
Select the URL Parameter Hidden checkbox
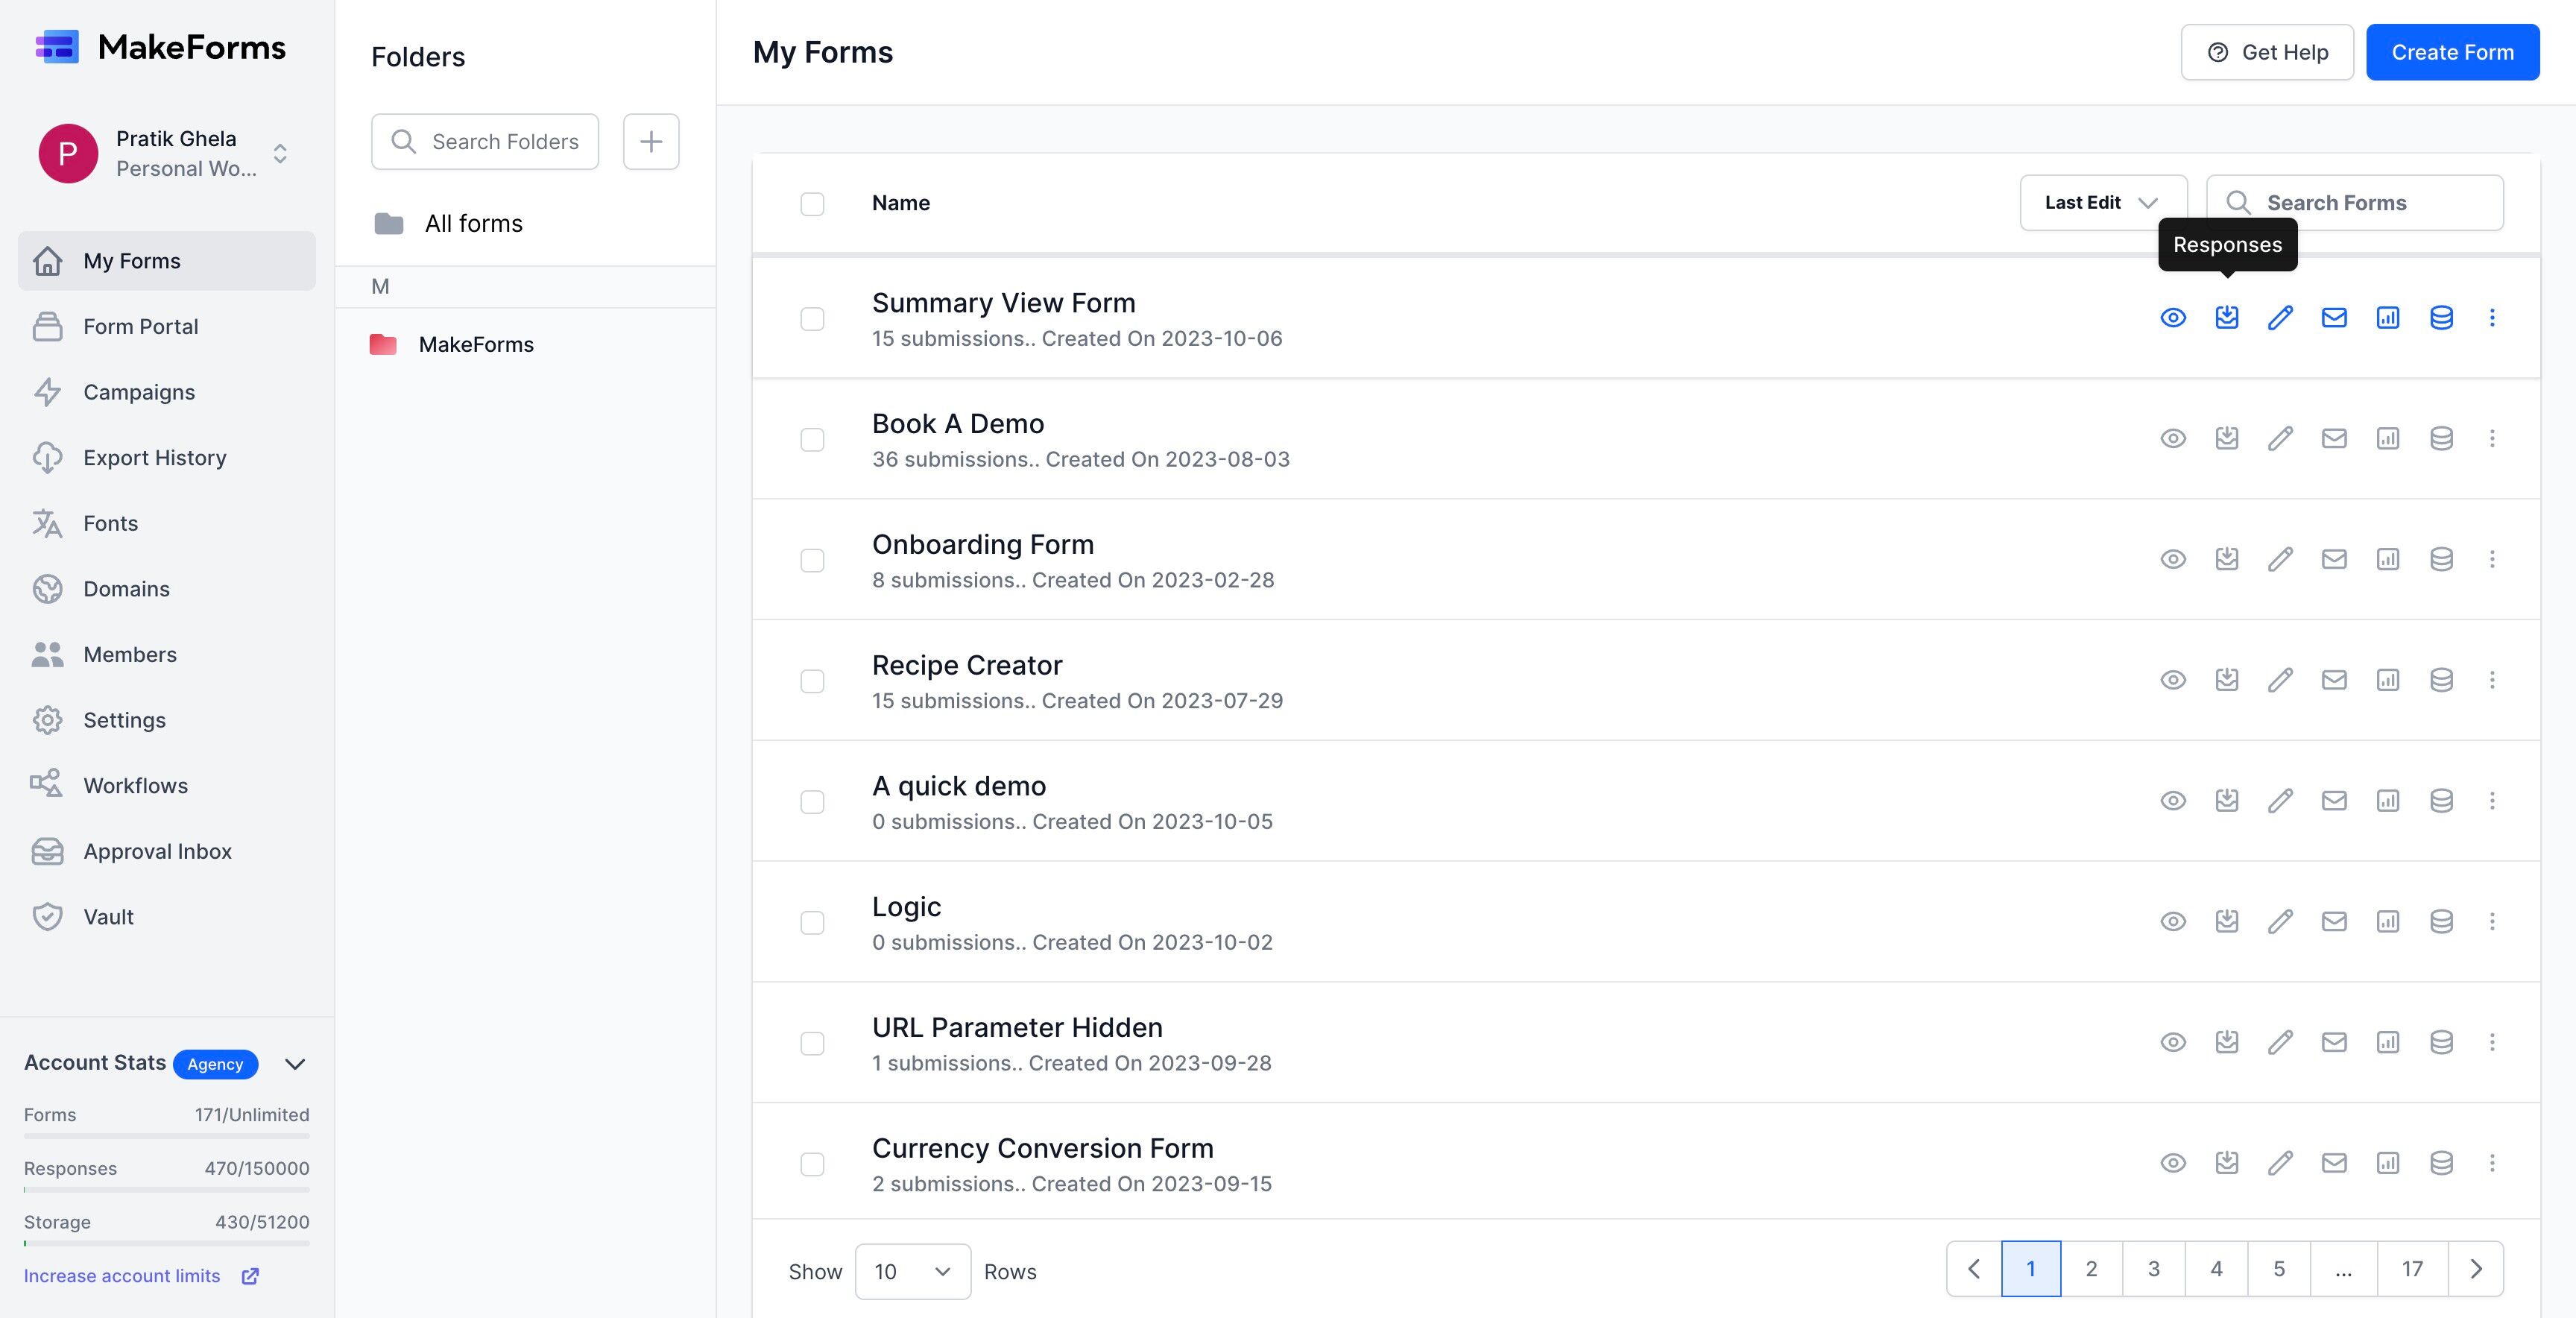[812, 1044]
